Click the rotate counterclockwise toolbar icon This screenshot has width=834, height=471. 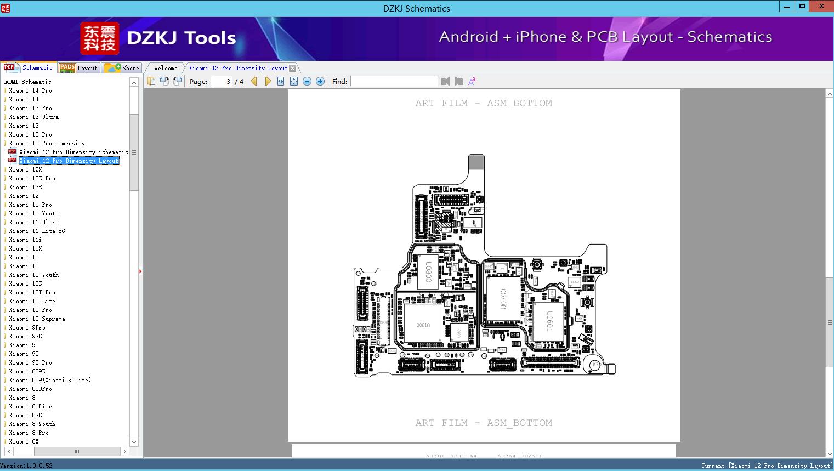164,81
